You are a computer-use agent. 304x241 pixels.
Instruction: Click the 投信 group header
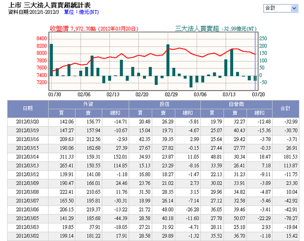[165, 104]
